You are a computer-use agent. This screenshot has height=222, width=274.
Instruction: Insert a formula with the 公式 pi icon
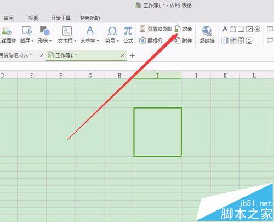(128, 31)
